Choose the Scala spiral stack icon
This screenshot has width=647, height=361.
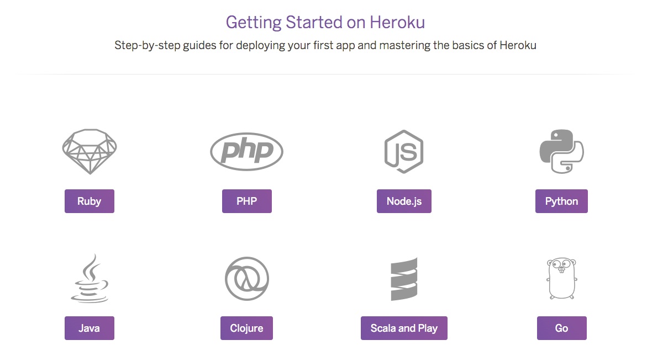pos(404,279)
